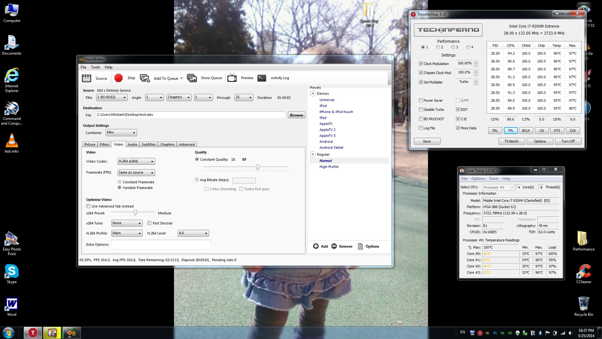Click the TS Bench button
The height and width of the screenshot is (339, 602).
(511, 141)
